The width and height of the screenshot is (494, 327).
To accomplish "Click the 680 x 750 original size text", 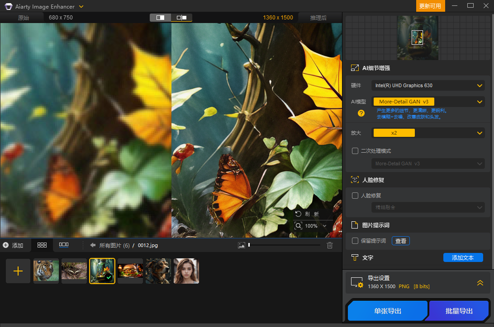I will 61,18.
